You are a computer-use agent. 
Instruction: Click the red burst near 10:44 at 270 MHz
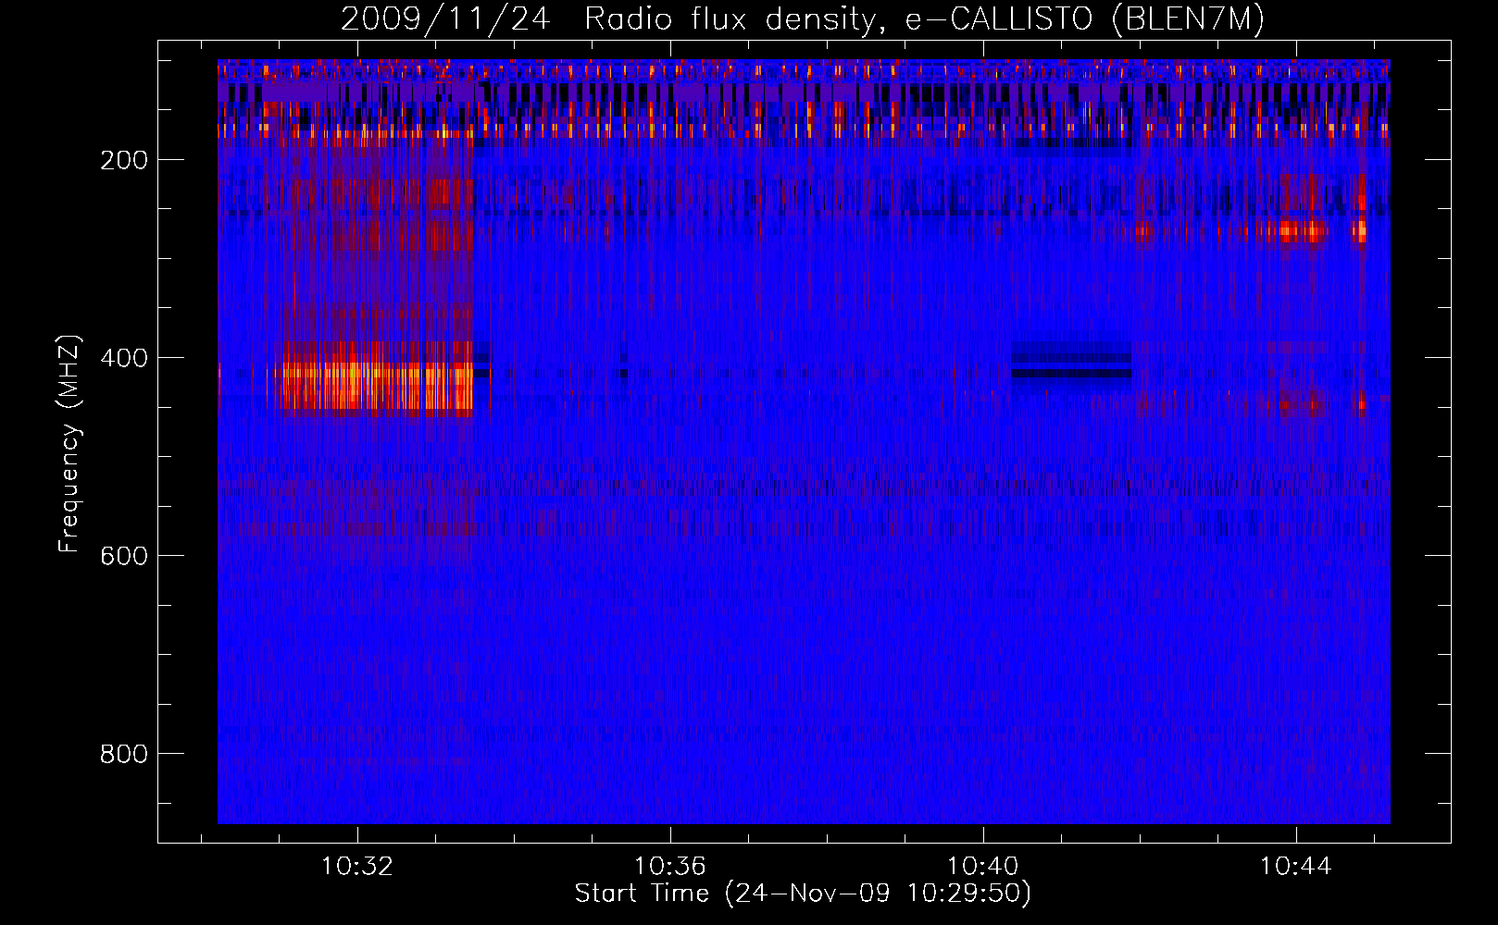pos(1293,230)
